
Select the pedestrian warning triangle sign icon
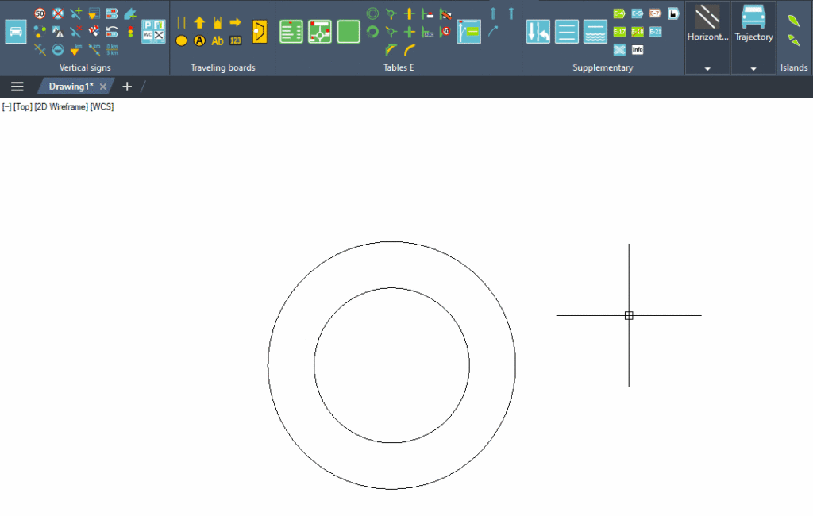tap(57, 32)
